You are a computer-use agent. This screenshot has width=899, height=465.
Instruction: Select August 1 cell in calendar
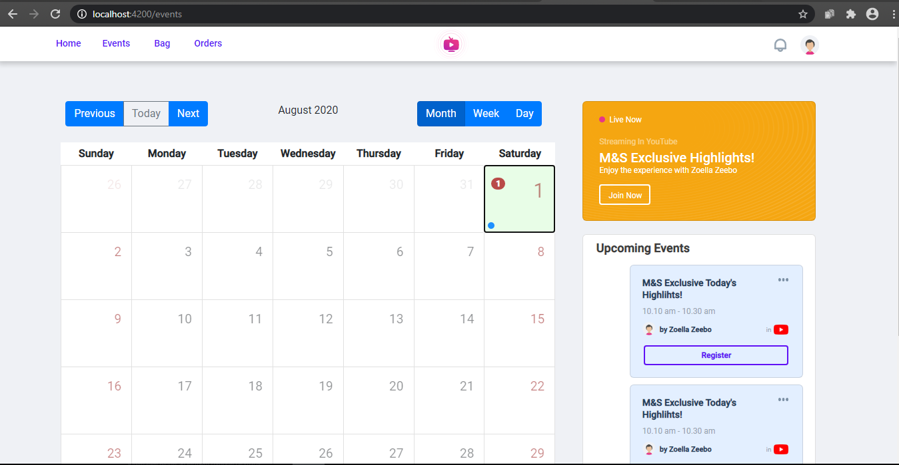click(x=520, y=199)
